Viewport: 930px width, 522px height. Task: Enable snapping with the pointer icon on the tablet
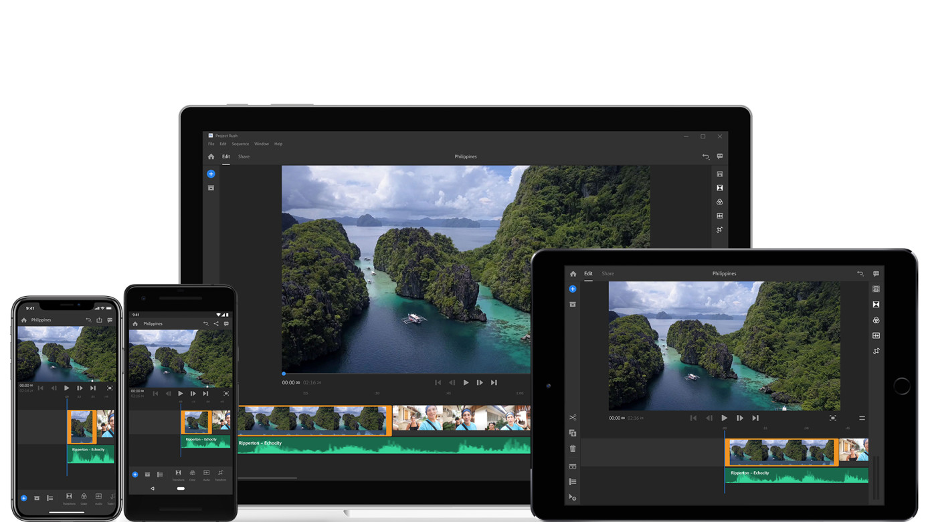tap(573, 497)
